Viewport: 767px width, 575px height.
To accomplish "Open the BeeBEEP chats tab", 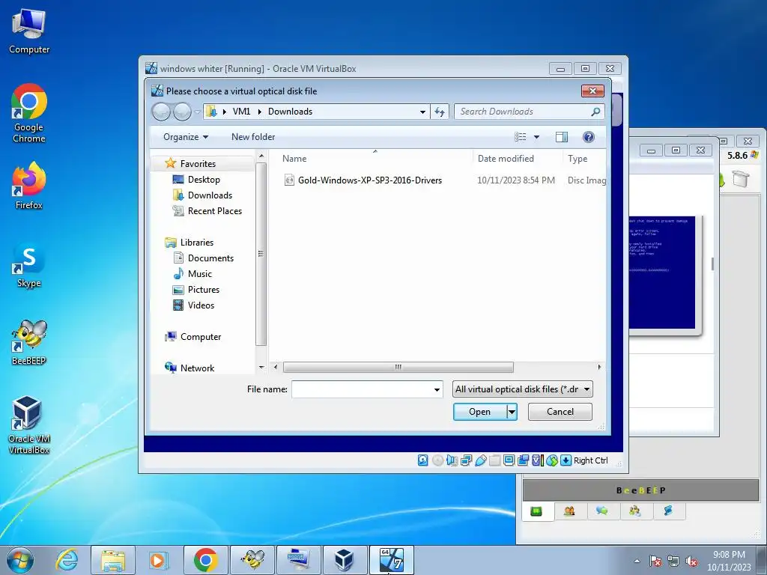I will pyautogui.click(x=602, y=511).
